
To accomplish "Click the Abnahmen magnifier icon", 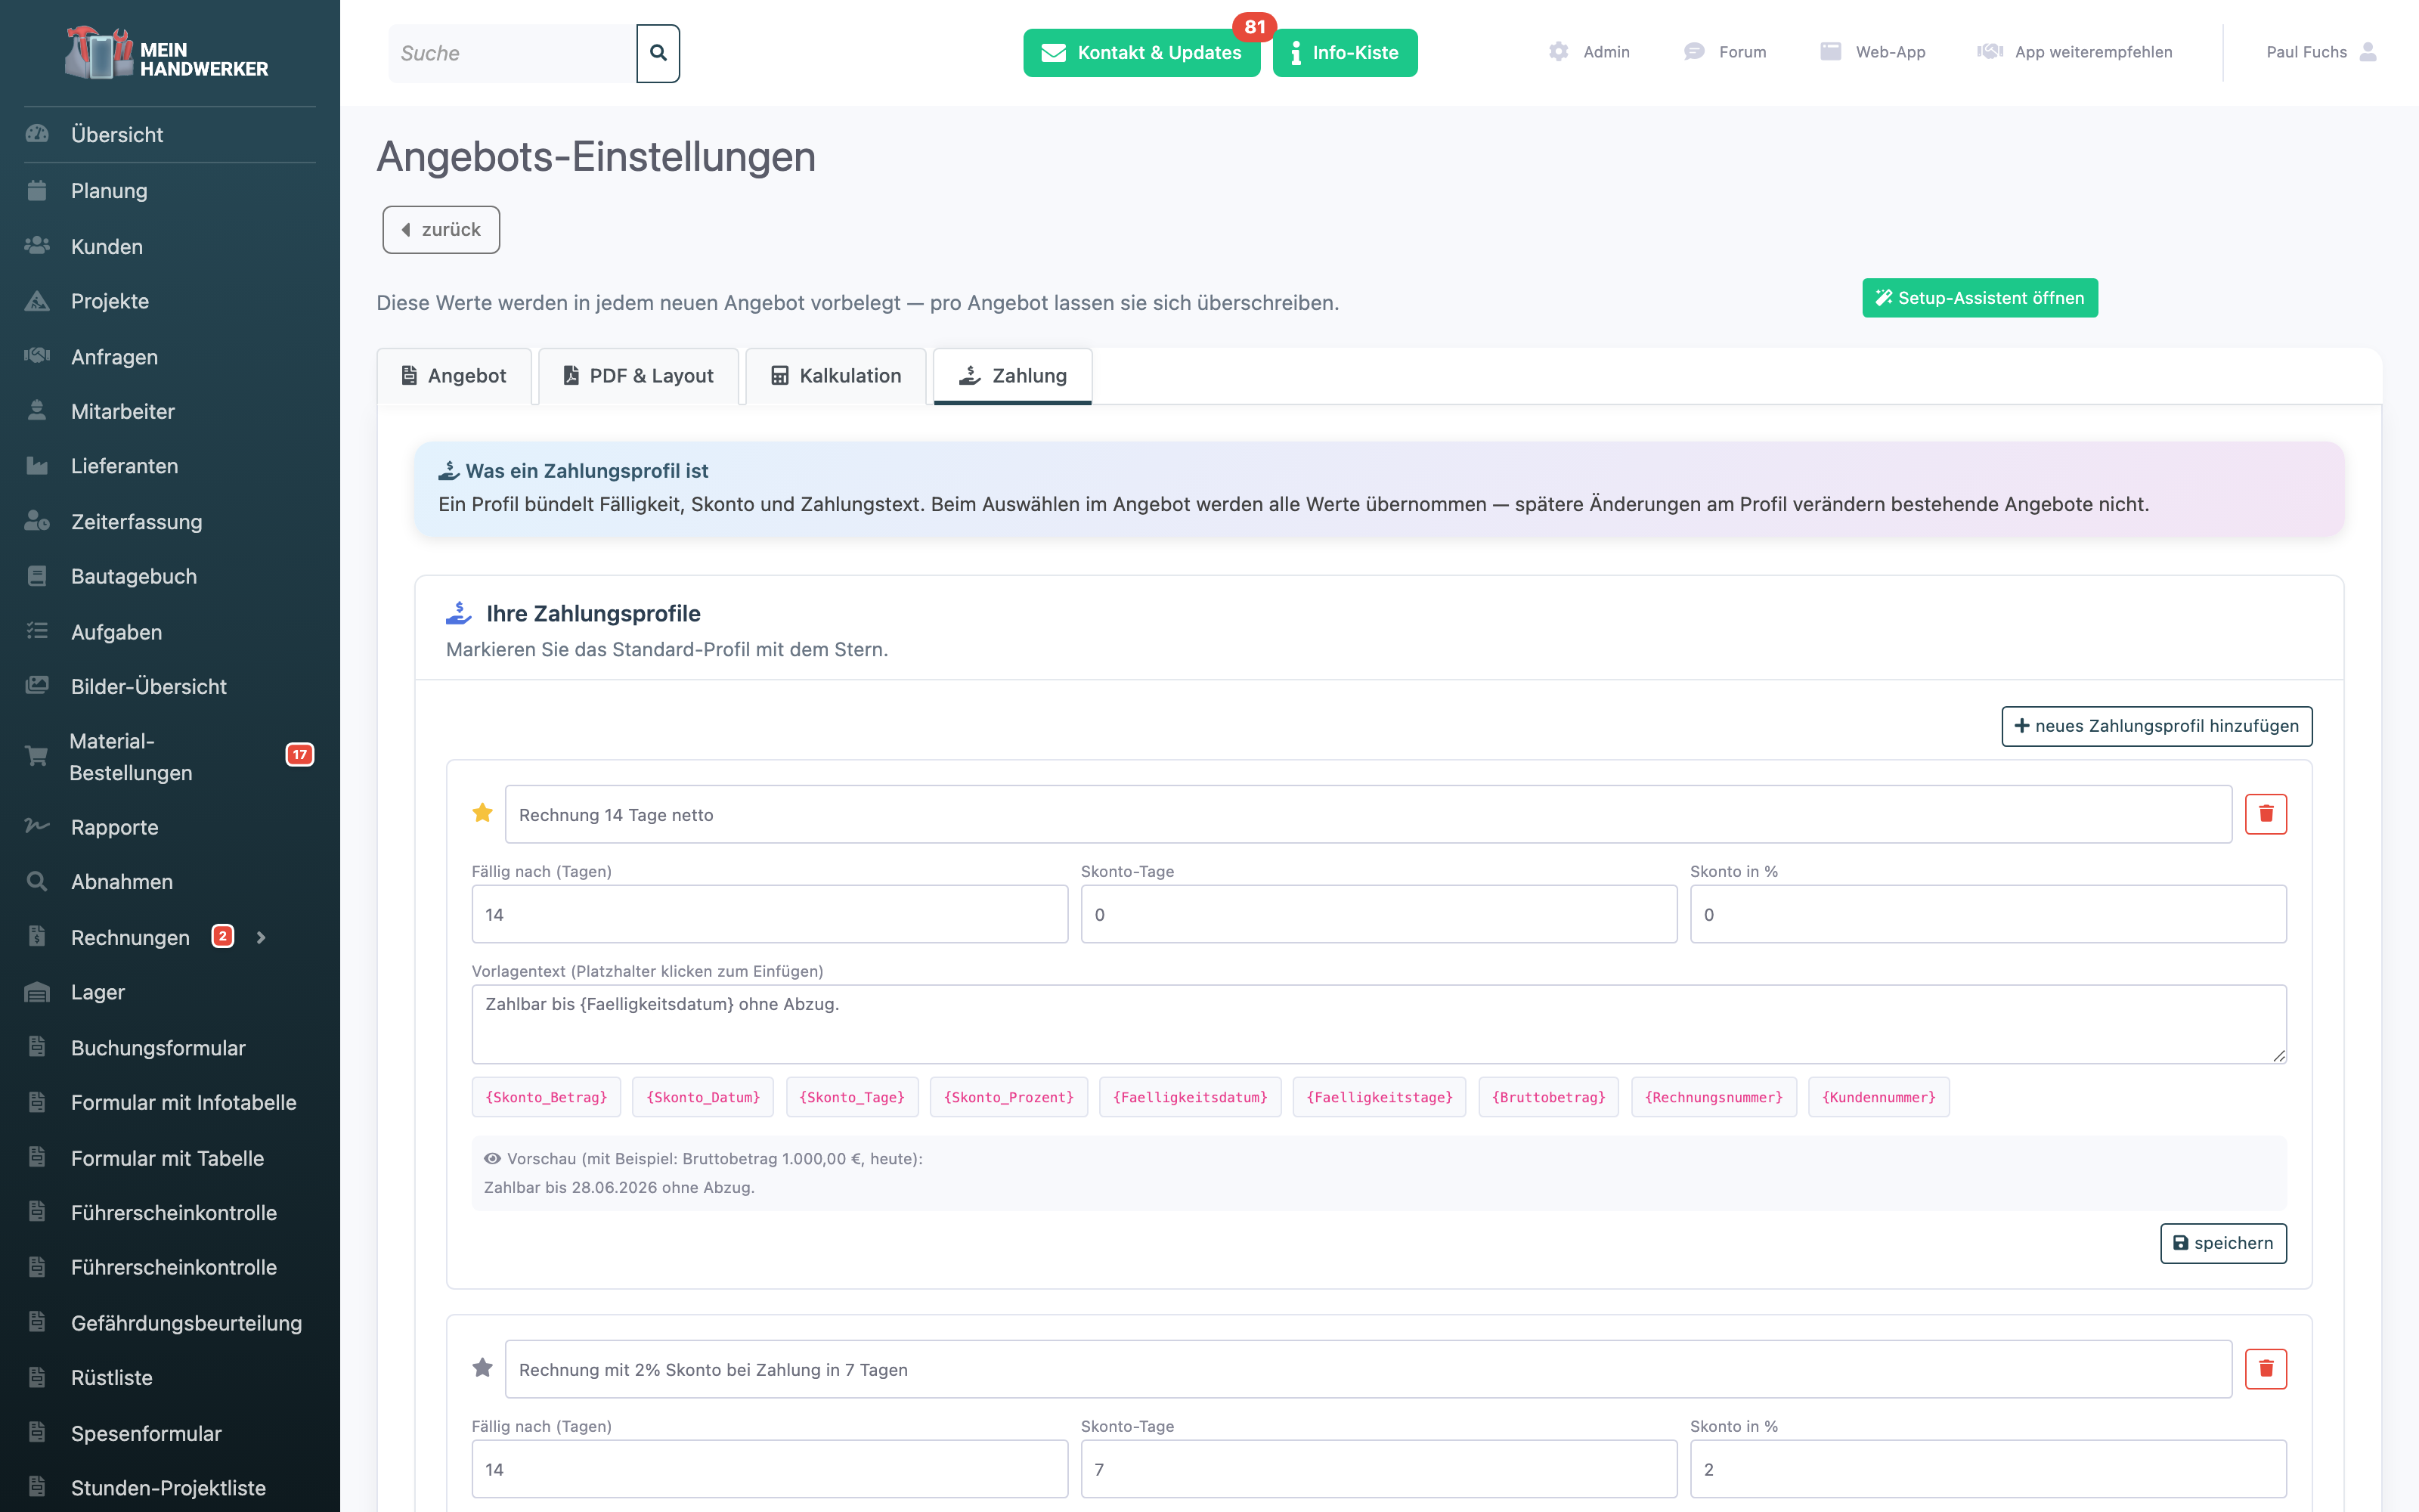I will [37, 881].
